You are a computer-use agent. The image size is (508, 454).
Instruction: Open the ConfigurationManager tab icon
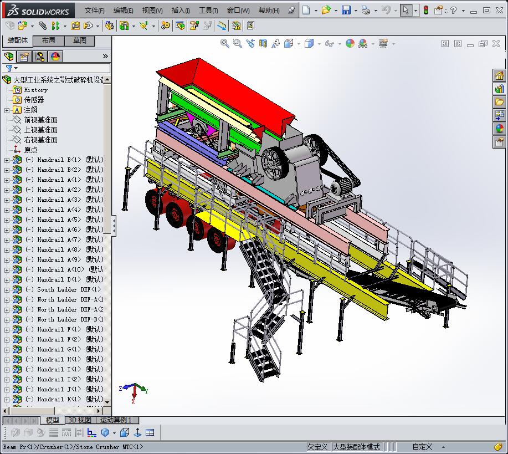40,57
